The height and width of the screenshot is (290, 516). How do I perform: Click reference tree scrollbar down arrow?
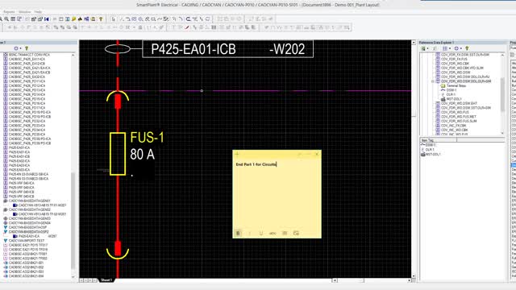coord(502,133)
